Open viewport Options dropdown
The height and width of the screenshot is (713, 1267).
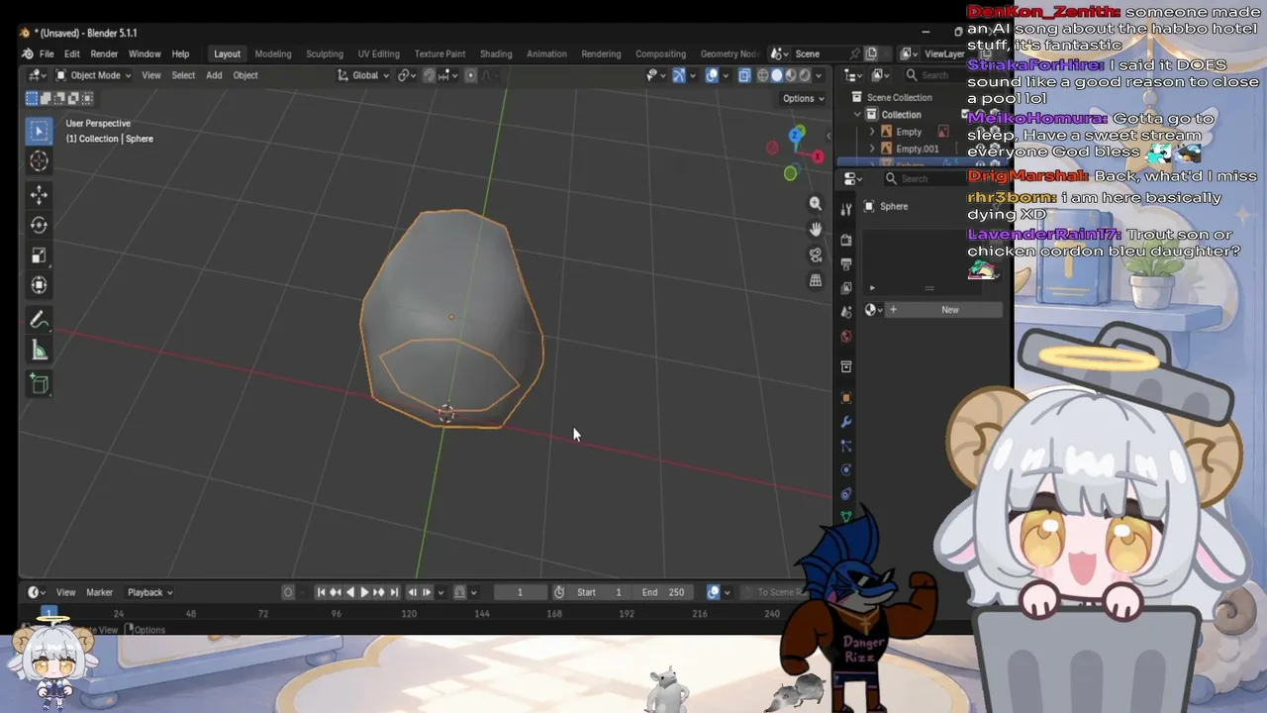coord(803,98)
